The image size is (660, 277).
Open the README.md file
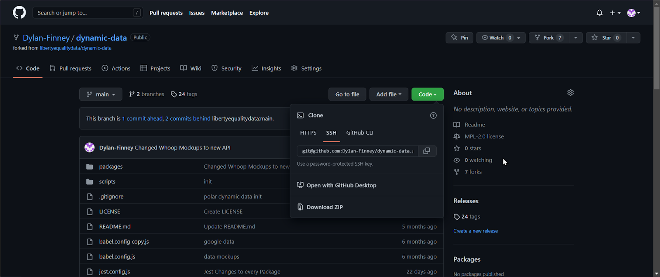pos(115,227)
